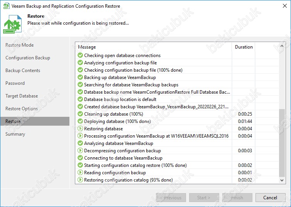Click the vertical scrollbar thumb in log

pos(282,143)
